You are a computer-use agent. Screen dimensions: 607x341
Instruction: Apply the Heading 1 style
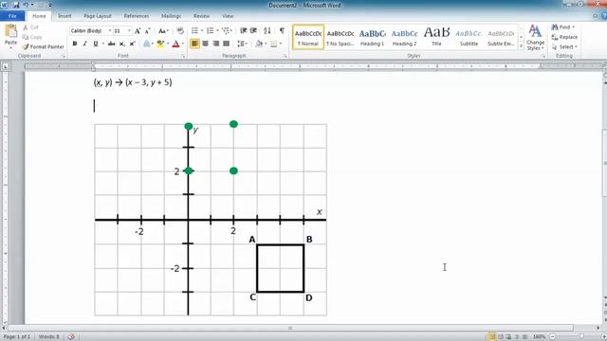(x=372, y=37)
